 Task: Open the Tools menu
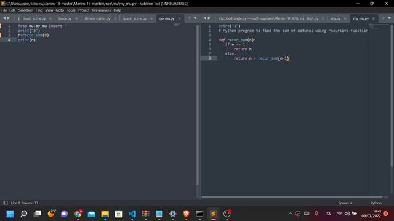(x=71, y=10)
